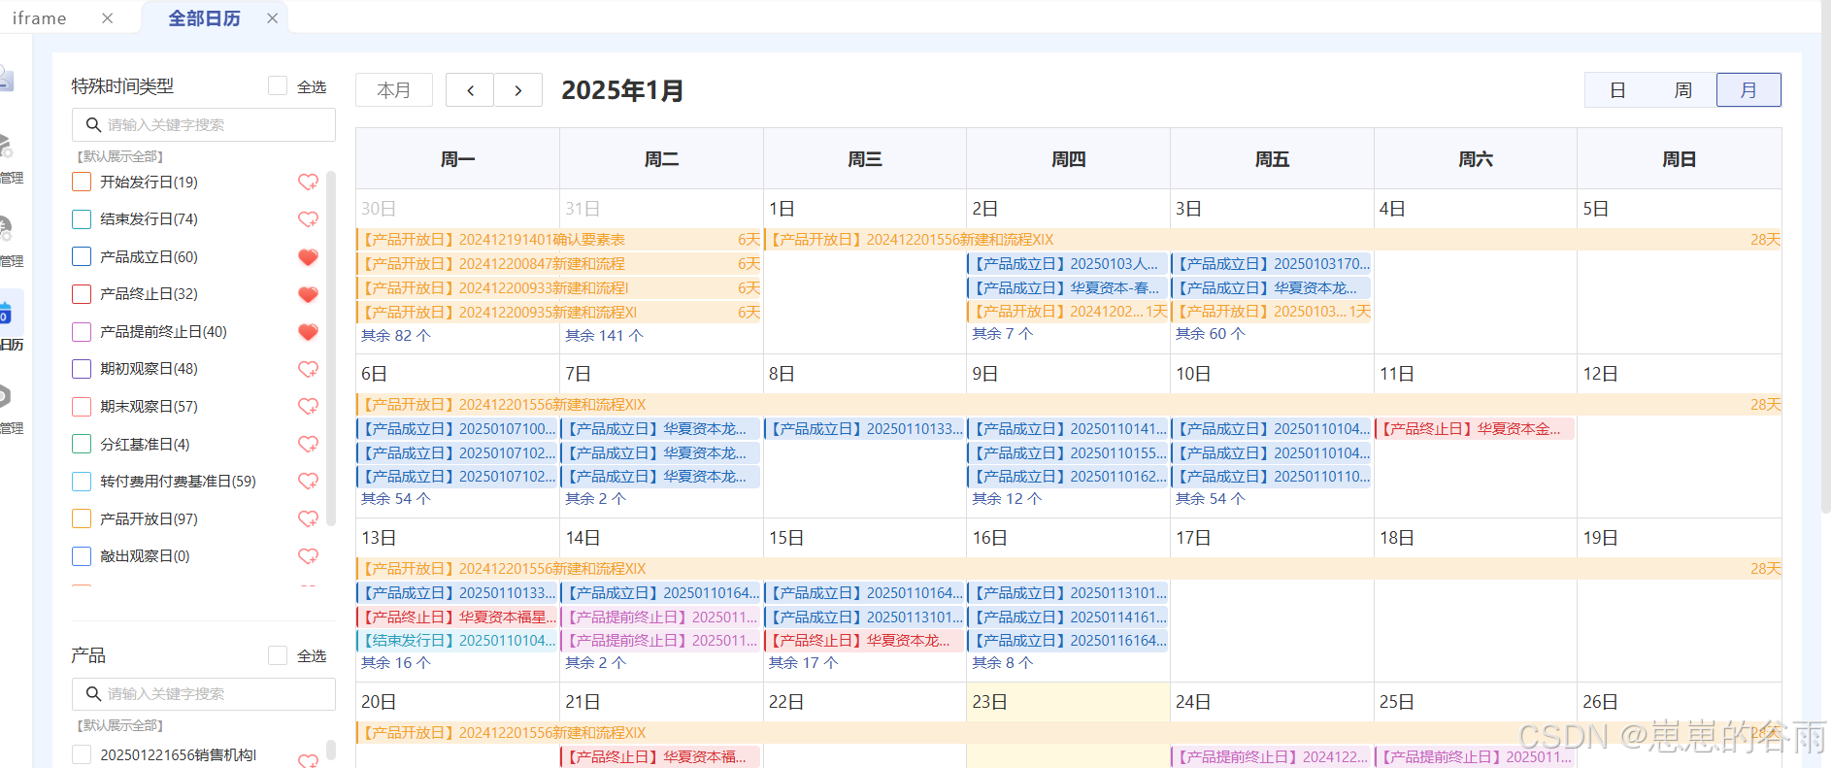This screenshot has width=1831, height=768.
Task: Toggle 全选 for 产品 section
Action: point(278,655)
